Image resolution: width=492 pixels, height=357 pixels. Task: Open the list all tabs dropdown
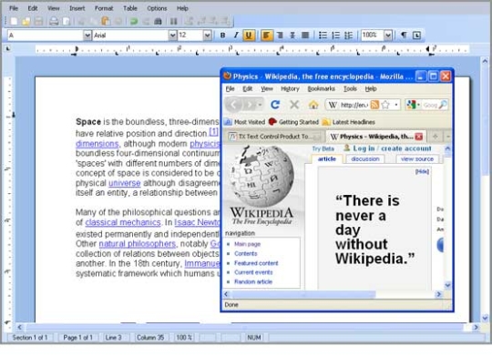(x=447, y=137)
